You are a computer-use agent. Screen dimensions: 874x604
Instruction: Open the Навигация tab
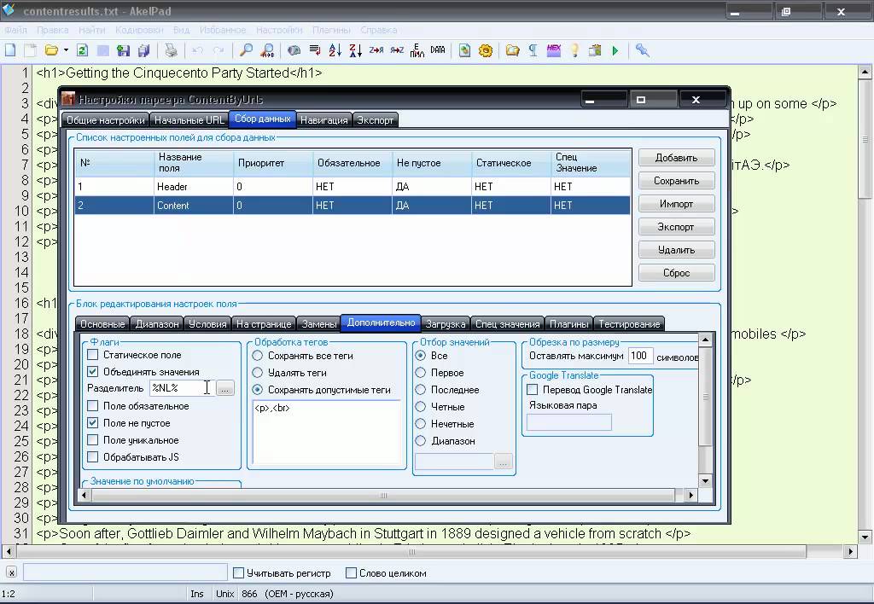pyautogui.click(x=323, y=119)
